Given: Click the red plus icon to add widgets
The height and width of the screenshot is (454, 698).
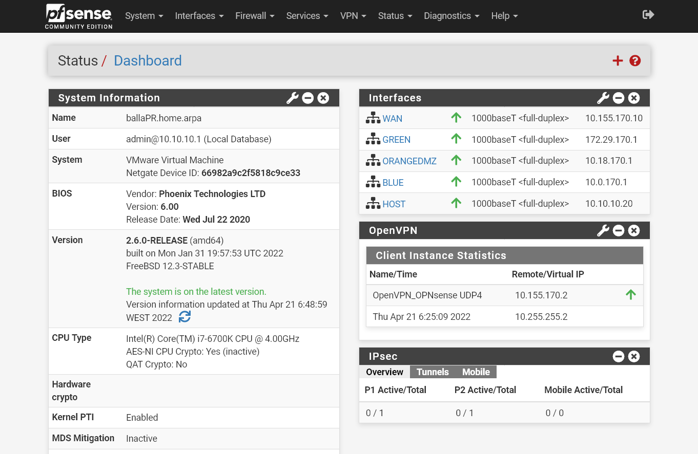Looking at the screenshot, I should pyautogui.click(x=618, y=60).
